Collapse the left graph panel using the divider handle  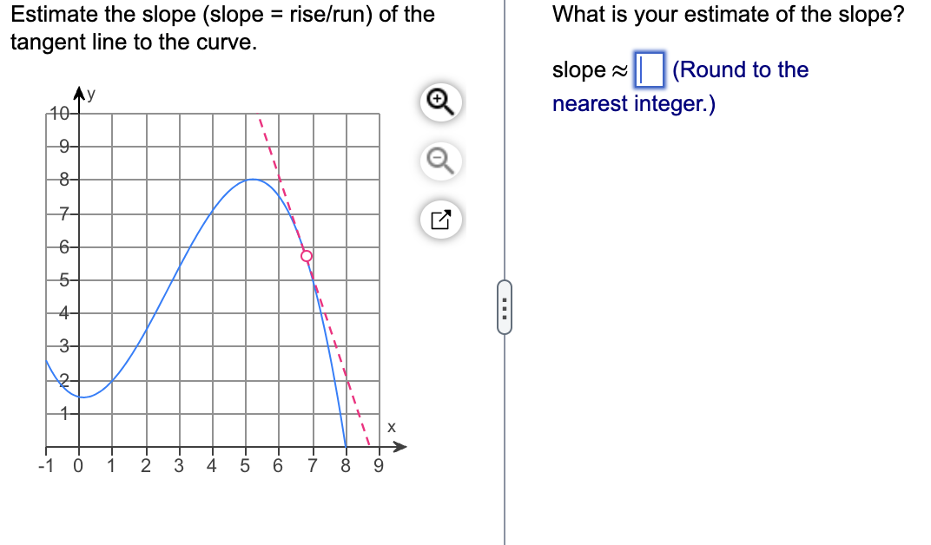pyautogui.click(x=505, y=307)
